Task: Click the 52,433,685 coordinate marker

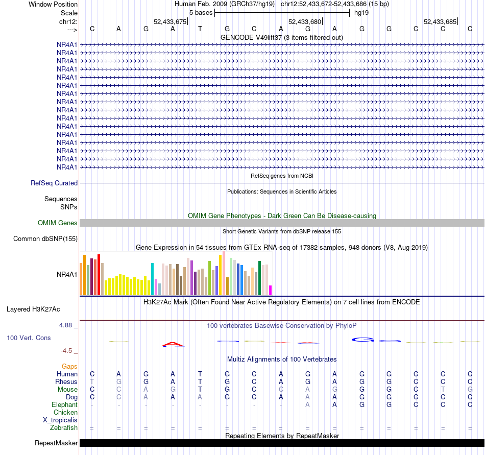Action: click(440, 21)
